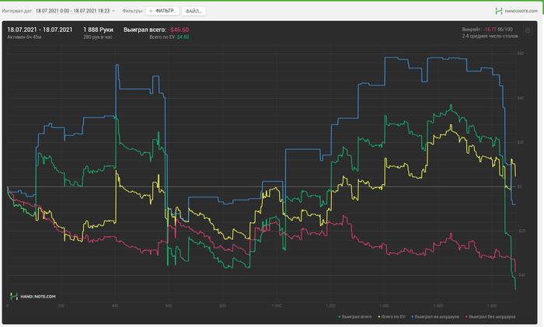This screenshot has height=327, width=544.
Task: Click the 1 400 x-axis label
Action: tap(384, 306)
